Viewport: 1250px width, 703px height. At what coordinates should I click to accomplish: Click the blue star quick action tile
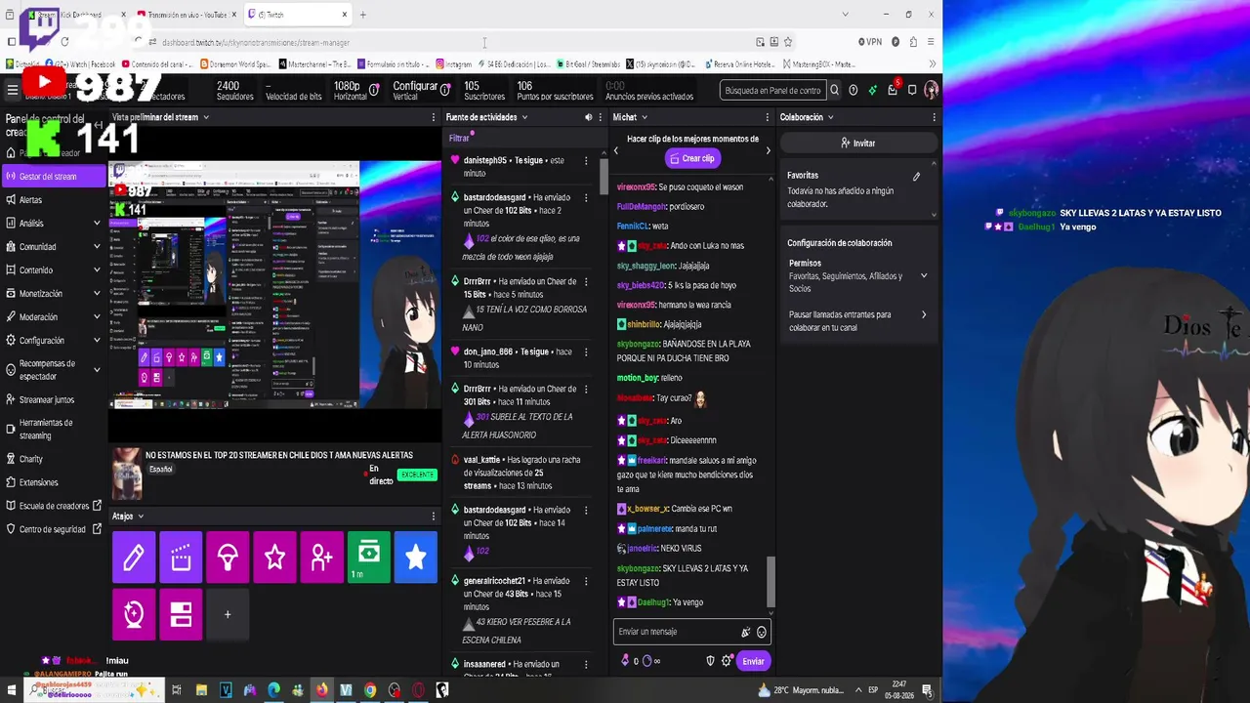[415, 557]
